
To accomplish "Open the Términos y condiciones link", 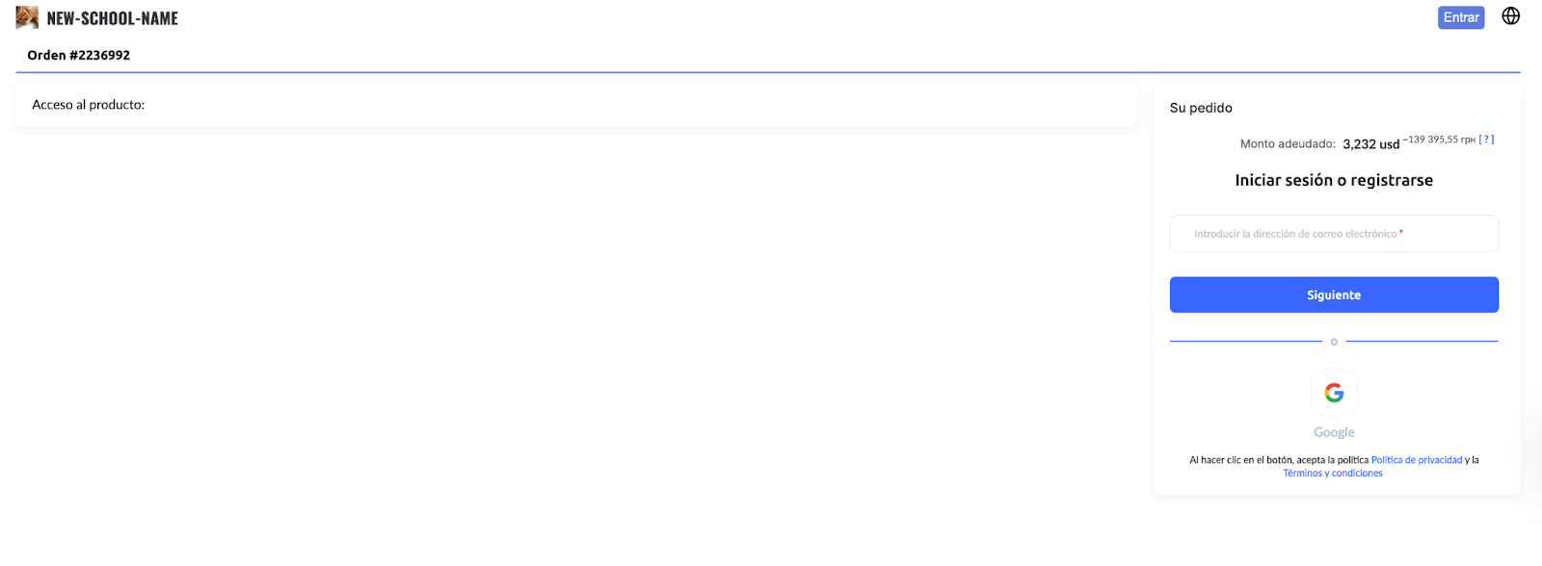I will [x=1333, y=474].
